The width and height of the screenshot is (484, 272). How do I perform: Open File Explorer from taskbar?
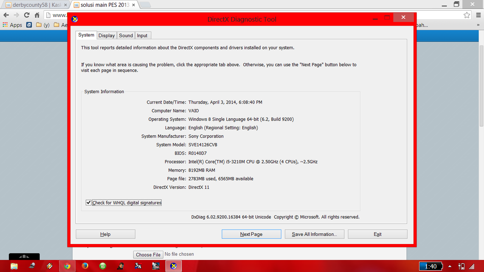click(14, 266)
